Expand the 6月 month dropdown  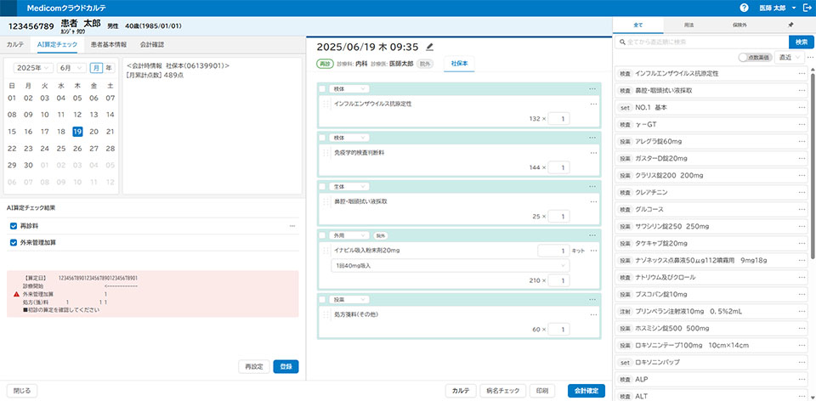[x=71, y=67]
